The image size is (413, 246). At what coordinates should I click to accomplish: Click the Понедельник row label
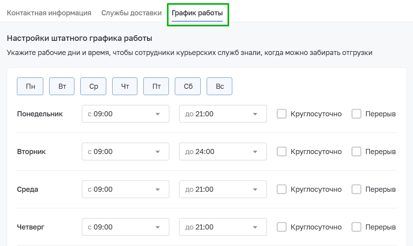tap(40, 114)
